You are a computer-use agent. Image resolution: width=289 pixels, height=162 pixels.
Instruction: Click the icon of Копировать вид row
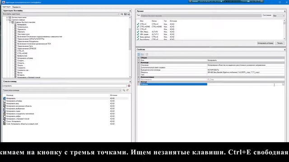(5, 103)
